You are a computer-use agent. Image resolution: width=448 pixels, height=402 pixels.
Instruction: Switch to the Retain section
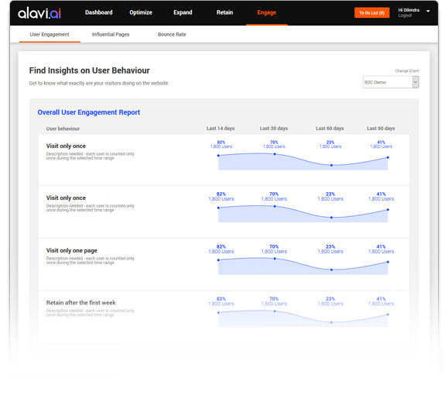[x=224, y=12]
